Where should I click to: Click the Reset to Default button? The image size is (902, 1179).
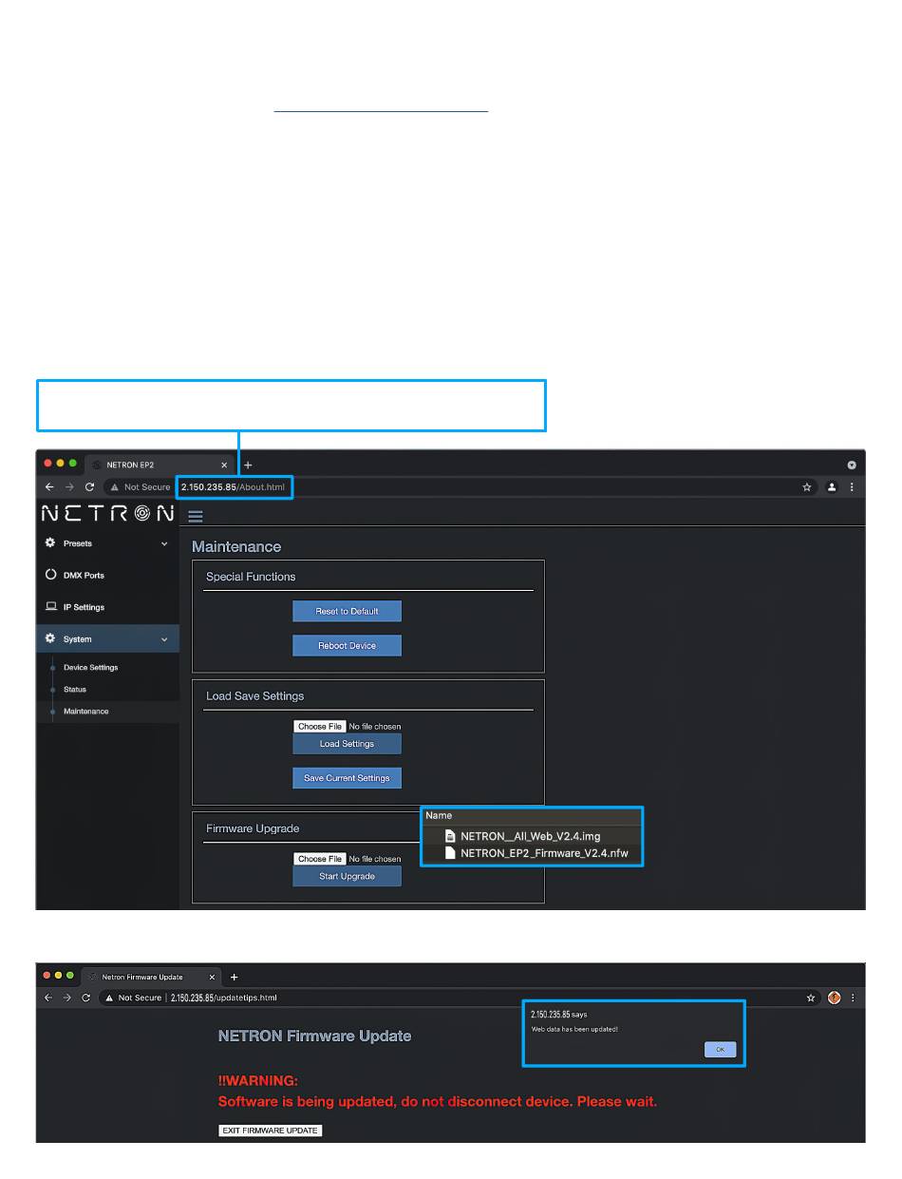click(x=348, y=611)
